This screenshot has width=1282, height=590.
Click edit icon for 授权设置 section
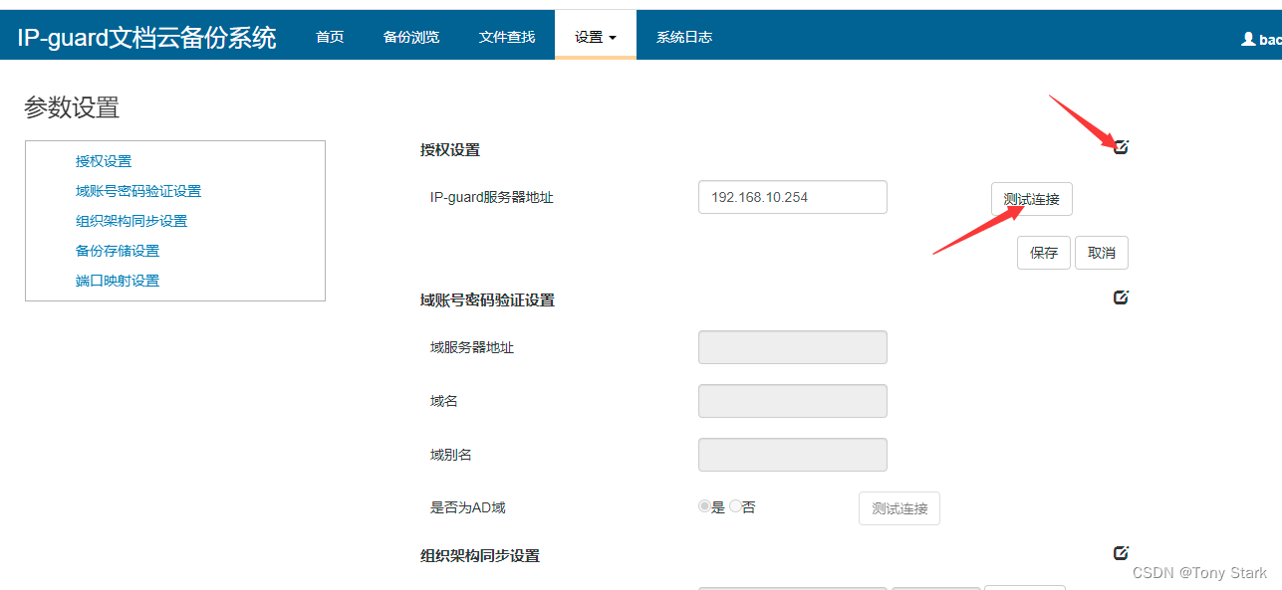(1121, 147)
